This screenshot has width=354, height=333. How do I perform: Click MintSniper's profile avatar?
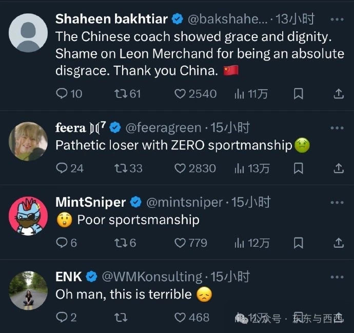tap(29, 216)
